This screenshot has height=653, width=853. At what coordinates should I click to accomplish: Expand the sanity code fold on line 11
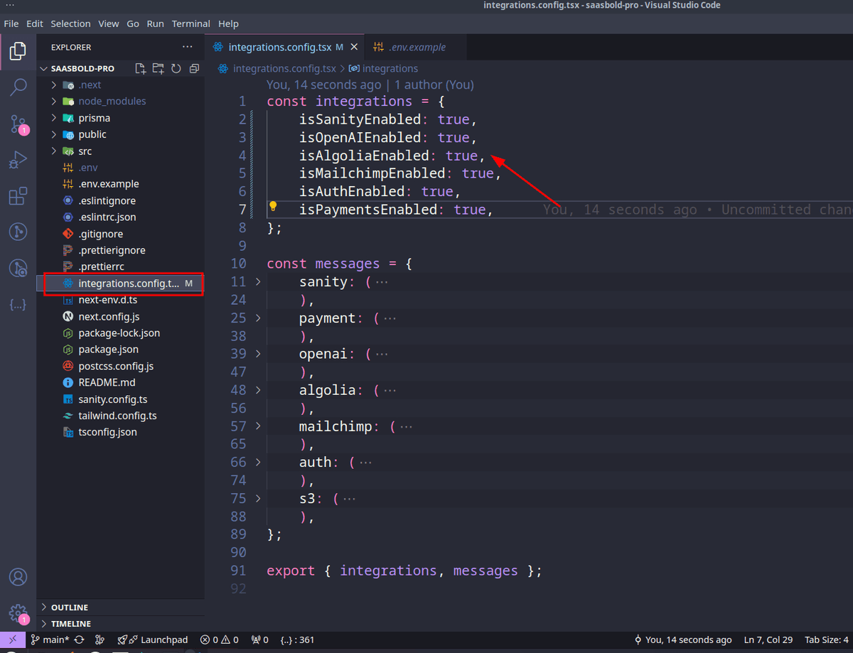click(x=257, y=281)
